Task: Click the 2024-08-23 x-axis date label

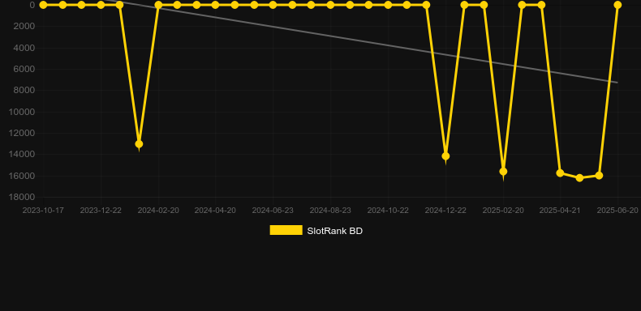Action: (330, 211)
